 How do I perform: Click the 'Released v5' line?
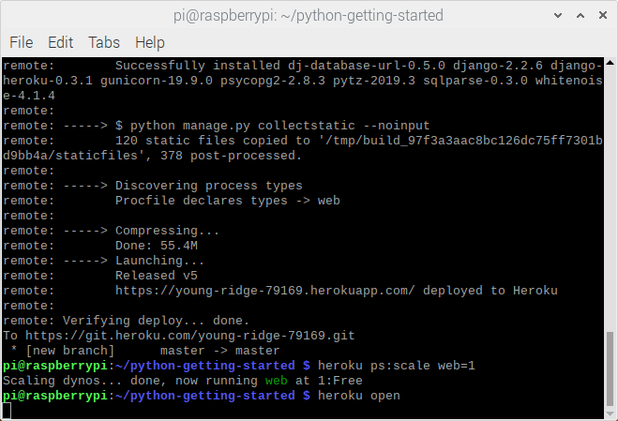click(156, 276)
